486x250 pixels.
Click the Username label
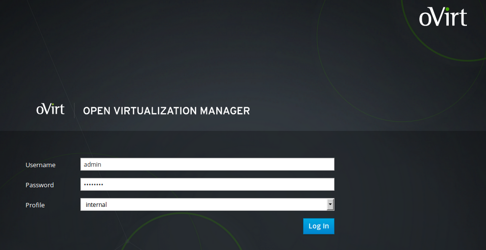41,165
